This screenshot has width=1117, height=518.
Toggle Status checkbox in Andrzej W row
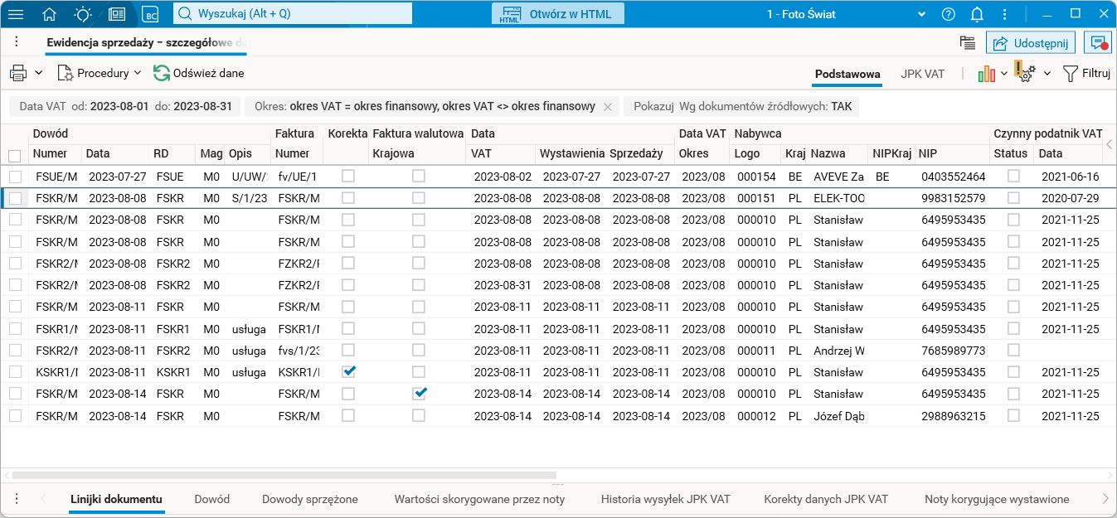(x=1013, y=350)
